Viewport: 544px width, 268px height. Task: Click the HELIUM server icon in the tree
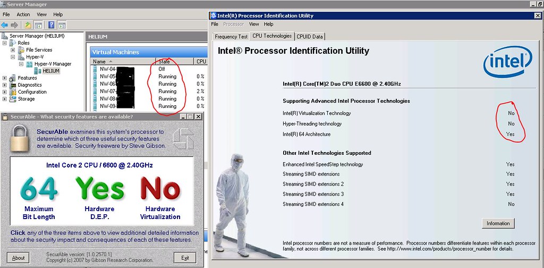[x=38, y=71]
